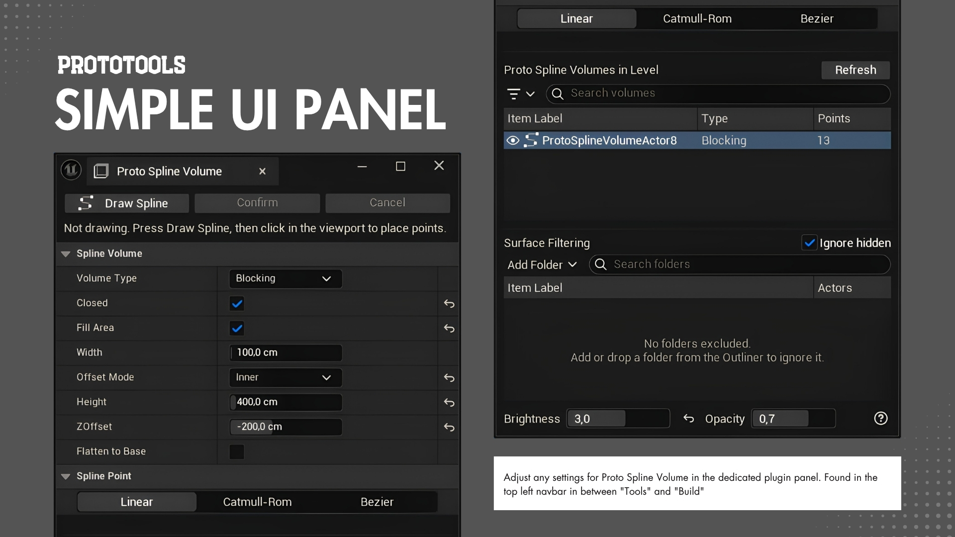955x537 pixels.
Task: Click the Blocking type cell
Action: pyautogui.click(x=724, y=141)
